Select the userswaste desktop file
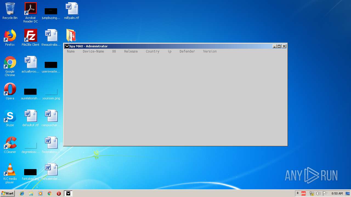The width and height of the screenshot is (351, 197). pyautogui.click(x=51, y=67)
